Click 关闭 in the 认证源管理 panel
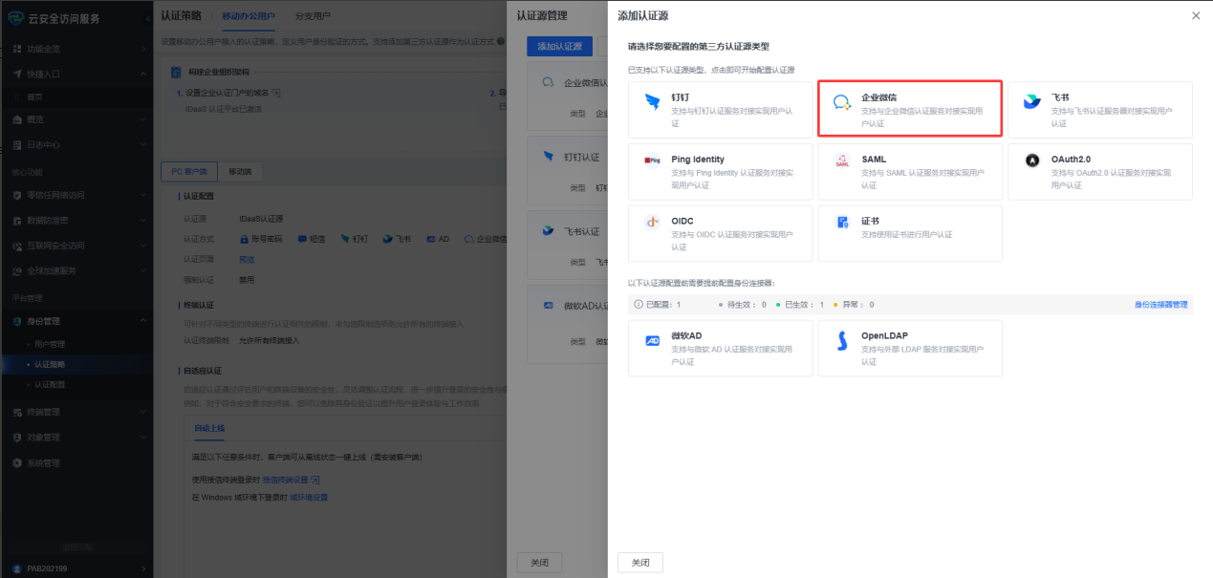The width and height of the screenshot is (1213, 578). click(539, 563)
